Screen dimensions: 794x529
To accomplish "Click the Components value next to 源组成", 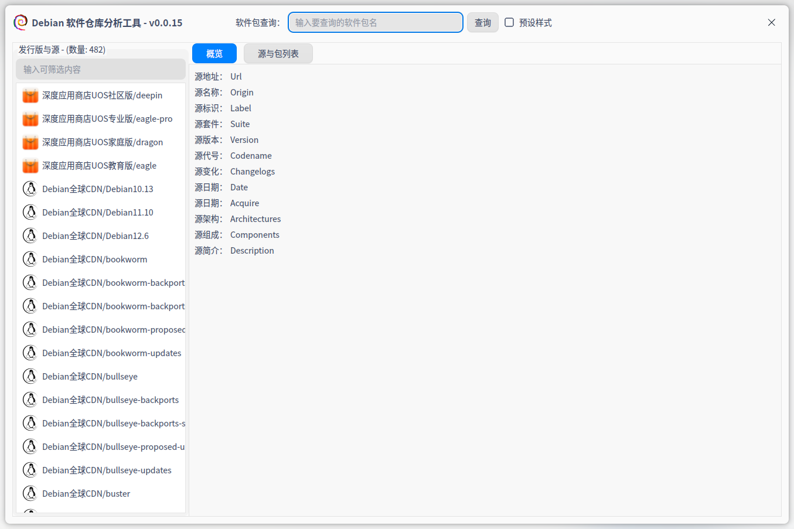I will pyautogui.click(x=255, y=235).
